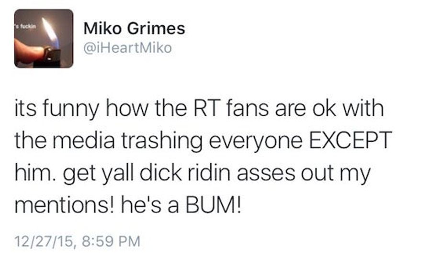Click the 12/27/15 tweet date
Screen dimensions: 431x263
point(44,241)
